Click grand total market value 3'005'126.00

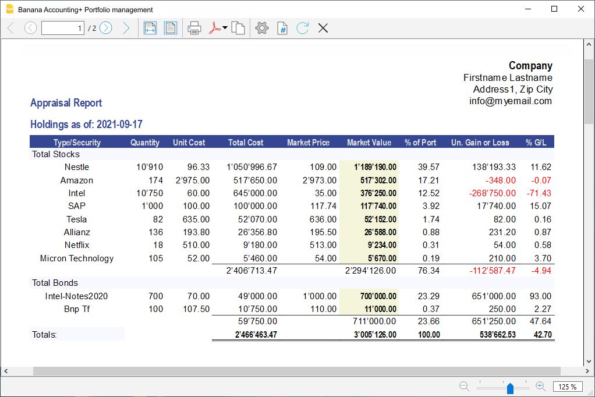click(x=376, y=335)
